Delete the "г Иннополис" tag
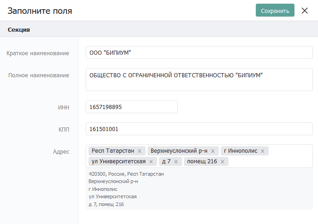 point(263,151)
